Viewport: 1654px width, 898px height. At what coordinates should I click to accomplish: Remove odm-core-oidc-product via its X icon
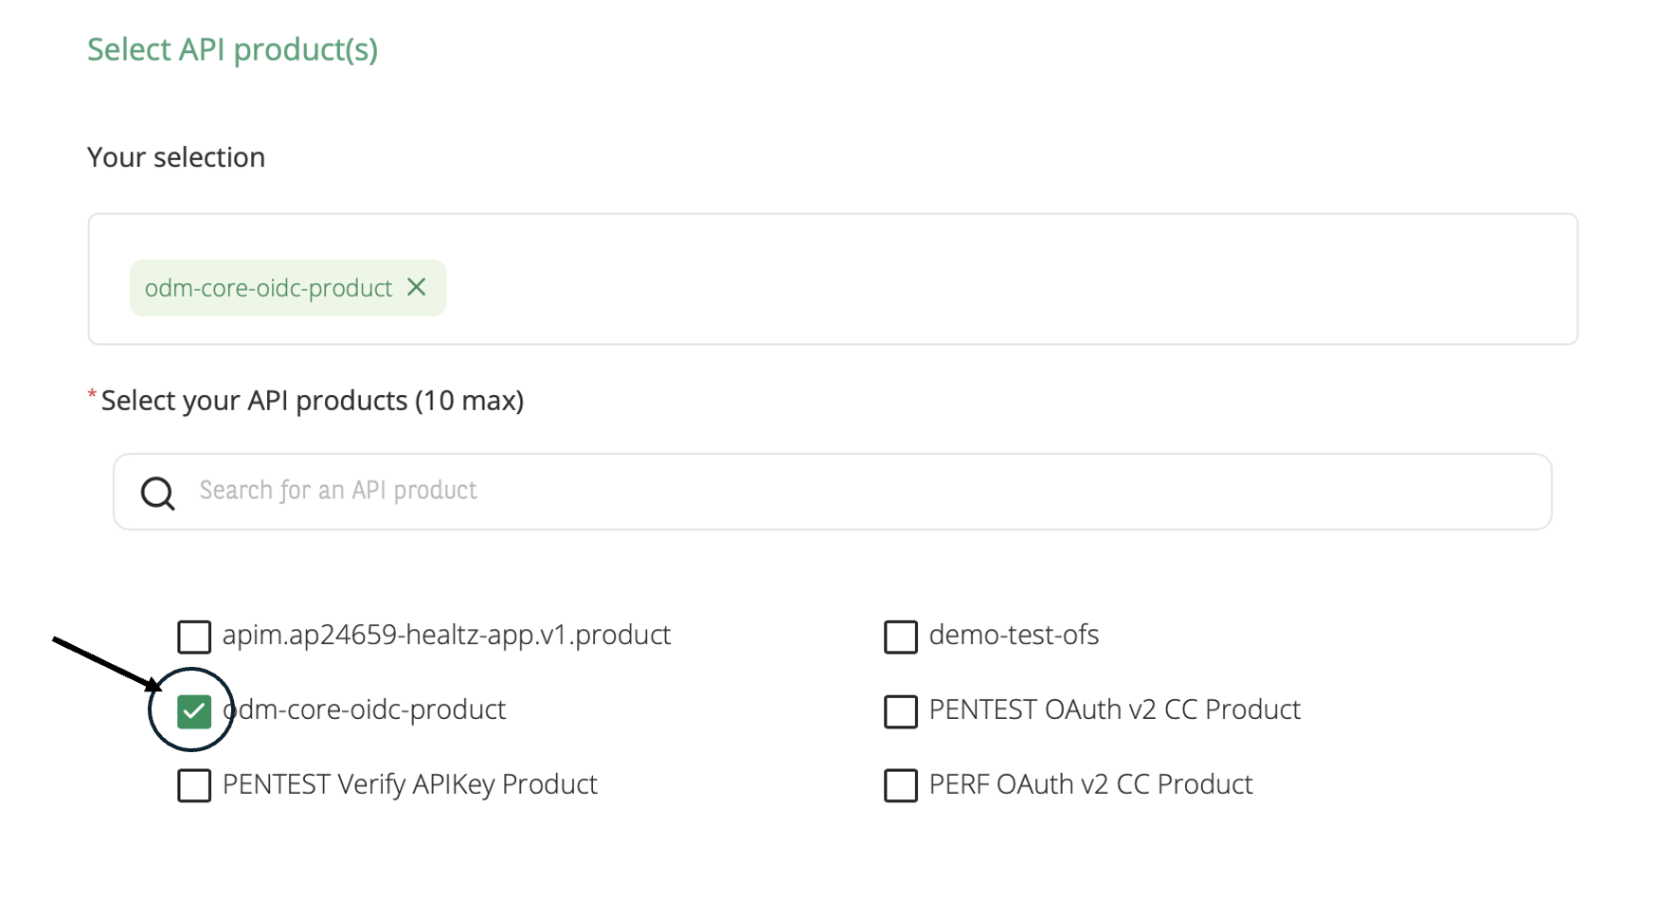[x=417, y=287]
